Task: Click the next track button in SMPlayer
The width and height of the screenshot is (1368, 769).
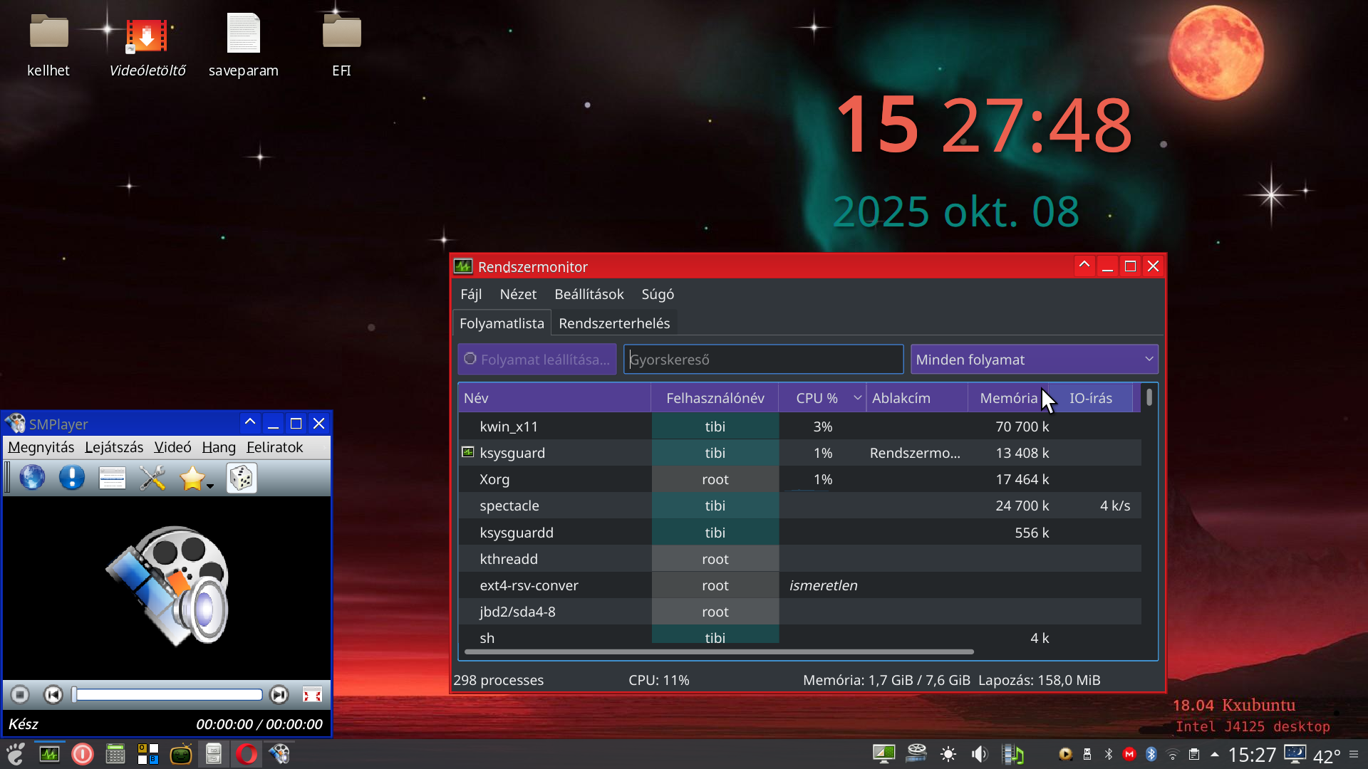Action: pyautogui.click(x=279, y=695)
